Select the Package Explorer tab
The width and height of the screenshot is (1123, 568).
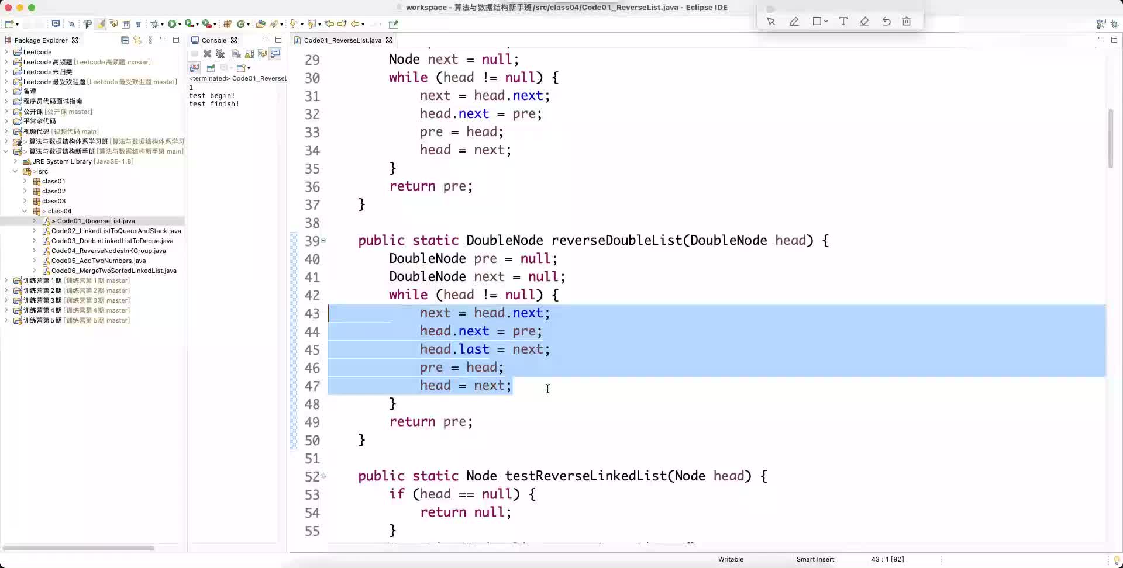(41, 40)
